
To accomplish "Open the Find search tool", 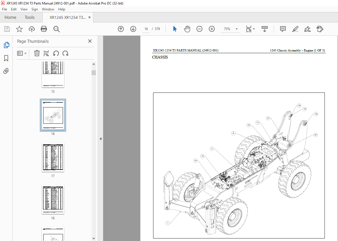I will [56, 29].
